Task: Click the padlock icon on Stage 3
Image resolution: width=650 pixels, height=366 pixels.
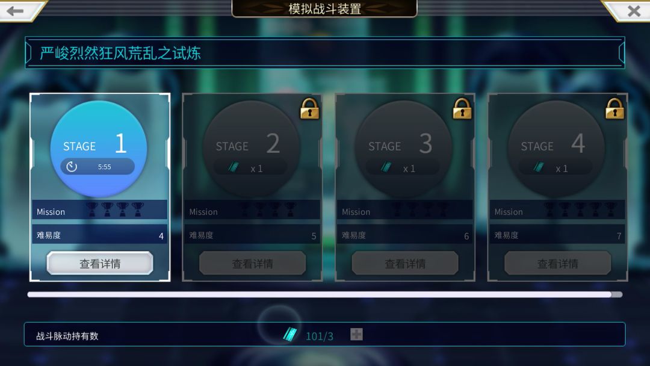Action: pos(462,108)
